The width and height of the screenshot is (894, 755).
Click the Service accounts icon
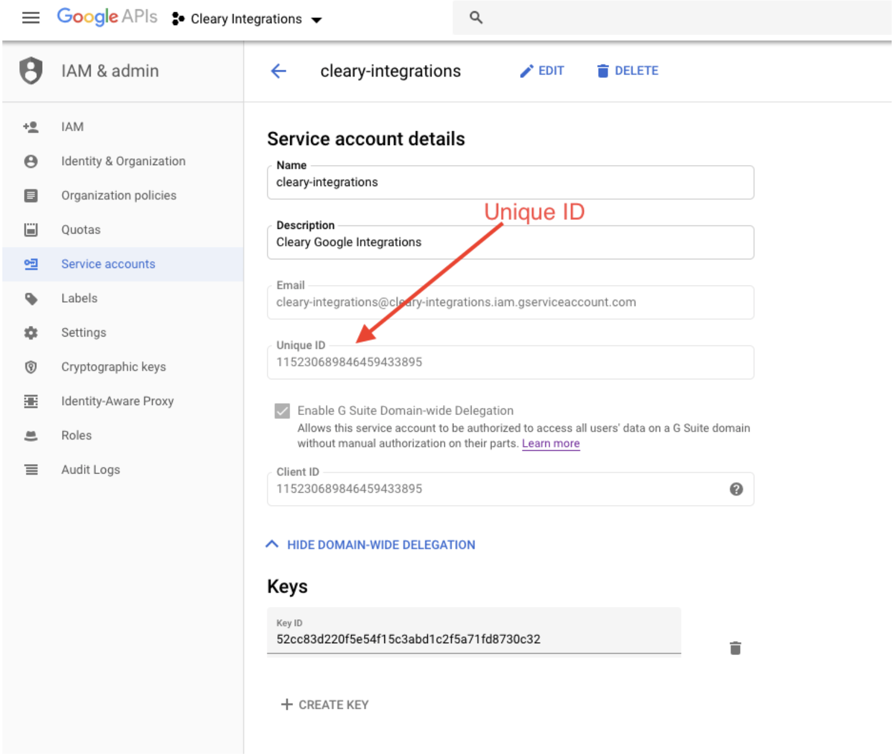(31, 264)
